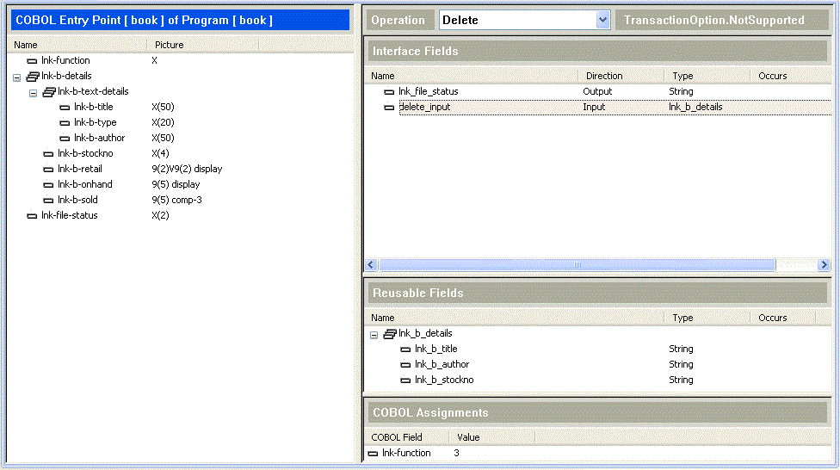This screenshot has height=470, width=840.
Task: Click the lnk_file_status icon in Interface Fields
Action: pos(389,92)
